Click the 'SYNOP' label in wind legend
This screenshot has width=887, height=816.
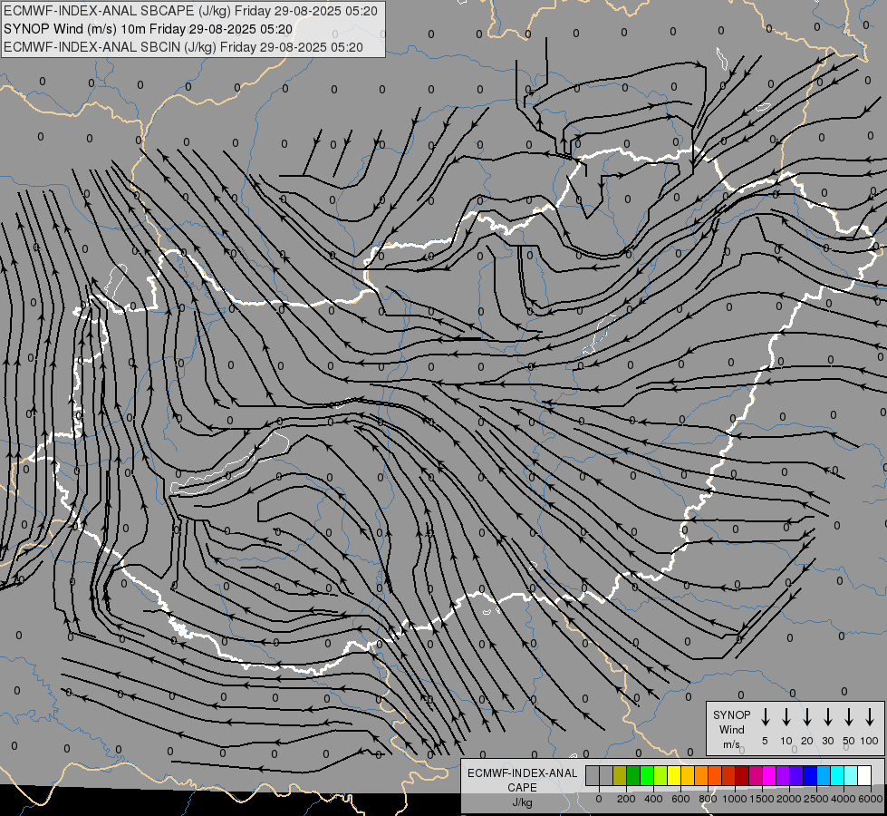(731, 714)
